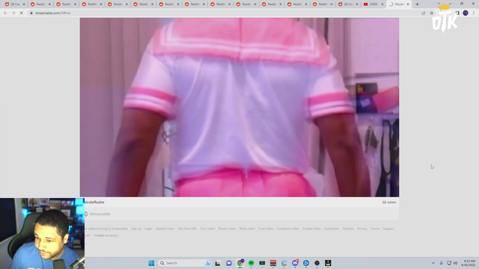Open the Login link
Screen dimensions: 479x269
click(x=148, y=229)
